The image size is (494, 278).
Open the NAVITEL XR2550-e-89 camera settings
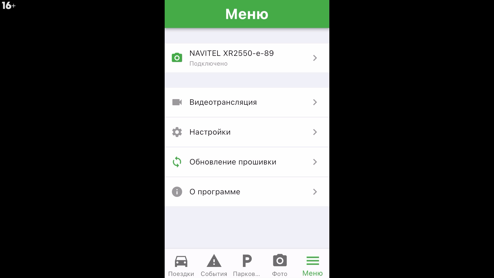click(247, 58)
